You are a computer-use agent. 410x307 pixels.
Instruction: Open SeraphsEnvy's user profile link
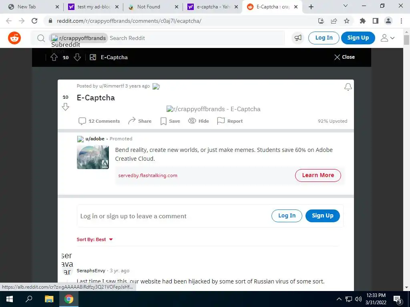tap(91, 271)
